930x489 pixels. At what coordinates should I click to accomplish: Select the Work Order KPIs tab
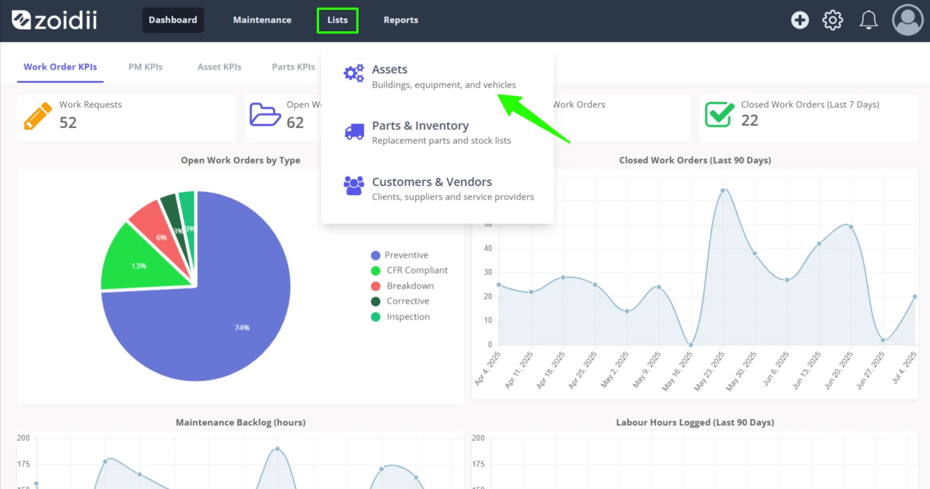pos(60,67)
